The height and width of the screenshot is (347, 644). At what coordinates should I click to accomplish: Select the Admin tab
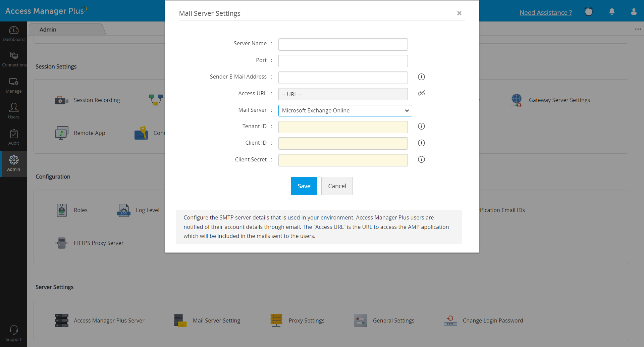click(48, 30)
